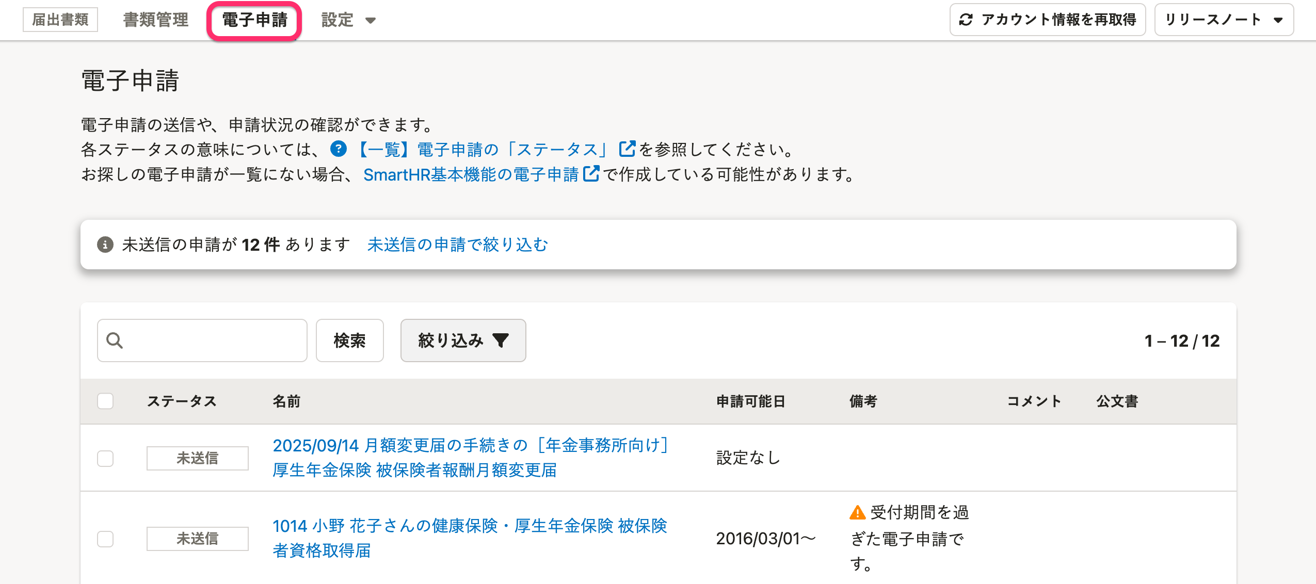The image size is (1316, 584).
Task: Click external link icon after ステータス link
Action: coord(627,149)
